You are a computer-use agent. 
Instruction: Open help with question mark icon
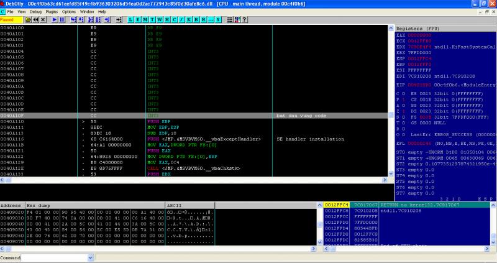coord(244,20)
